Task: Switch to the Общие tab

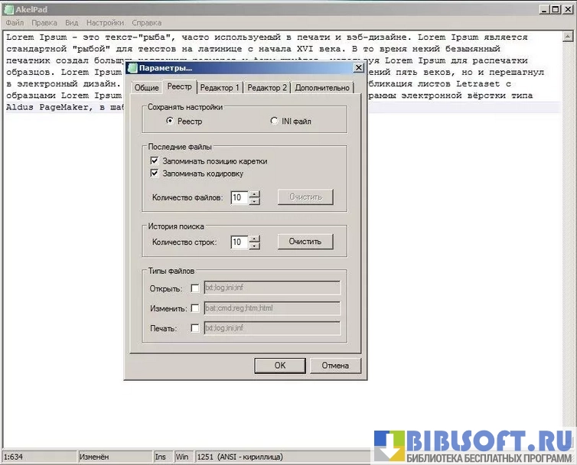Action: pyautogui.click(x=146, y=88)
